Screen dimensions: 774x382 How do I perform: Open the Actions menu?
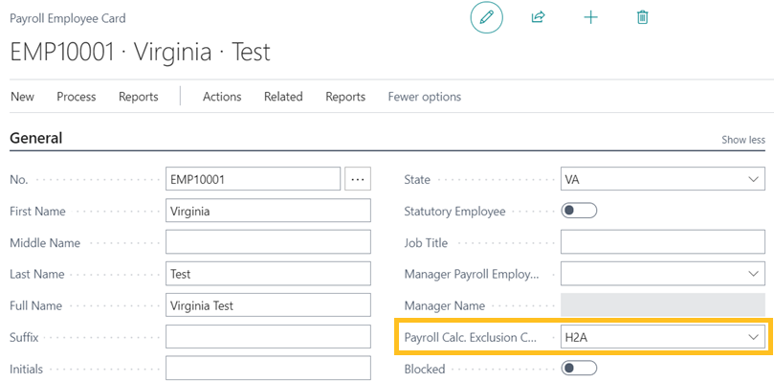[222, 97]
